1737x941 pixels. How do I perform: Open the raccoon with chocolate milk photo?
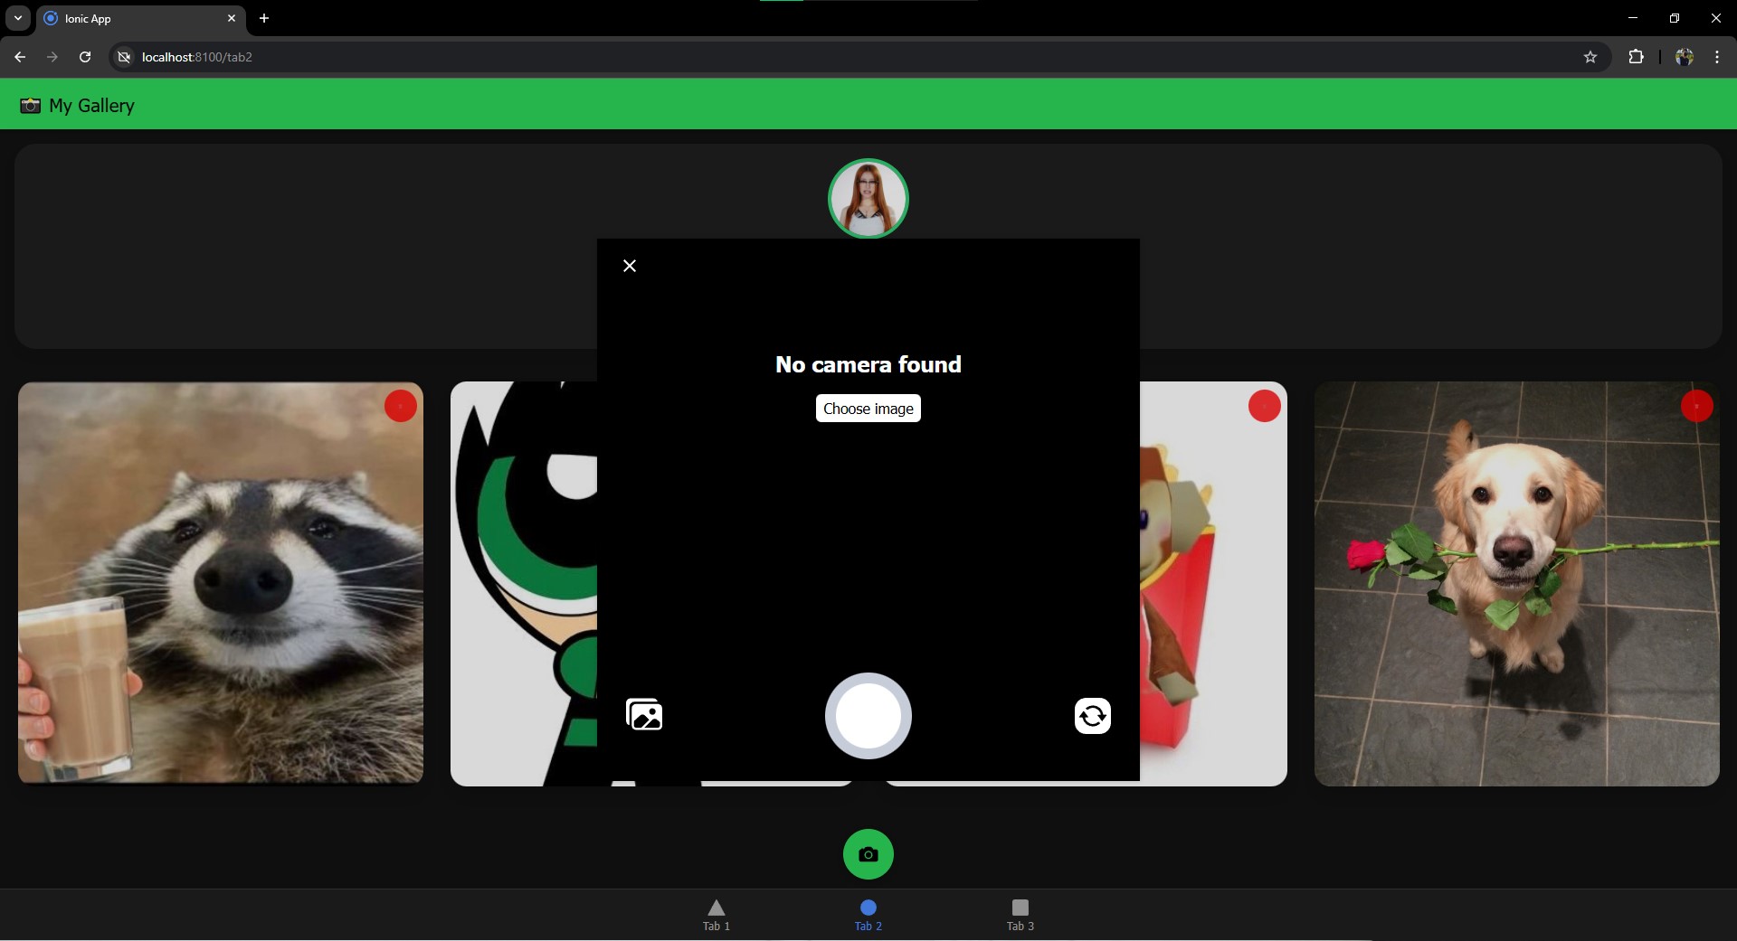coord(221,583)
